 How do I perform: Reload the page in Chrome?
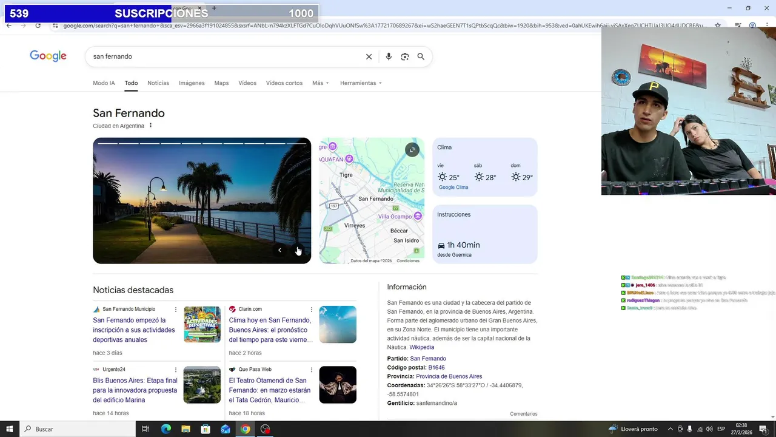coord(38,25)
